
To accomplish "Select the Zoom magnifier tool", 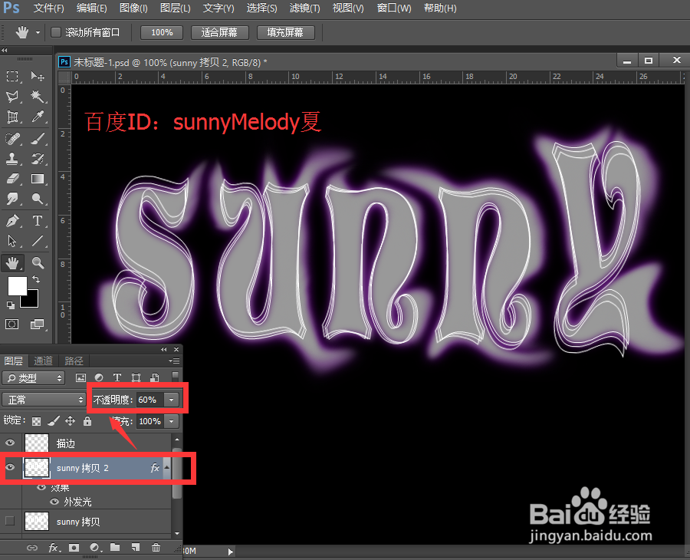I will [38, 263].
